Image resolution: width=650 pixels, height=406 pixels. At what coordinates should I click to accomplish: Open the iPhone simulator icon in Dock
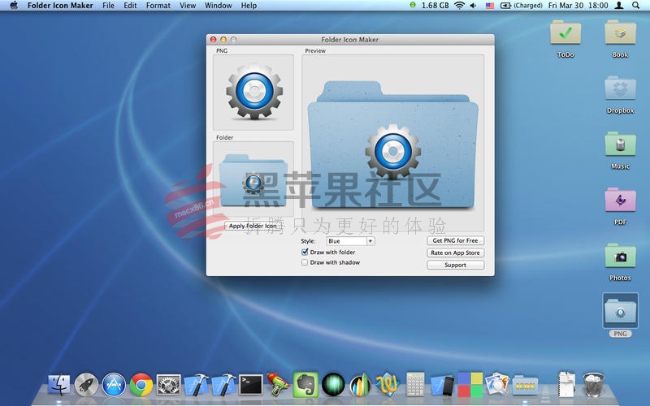[x=442, y=384]
